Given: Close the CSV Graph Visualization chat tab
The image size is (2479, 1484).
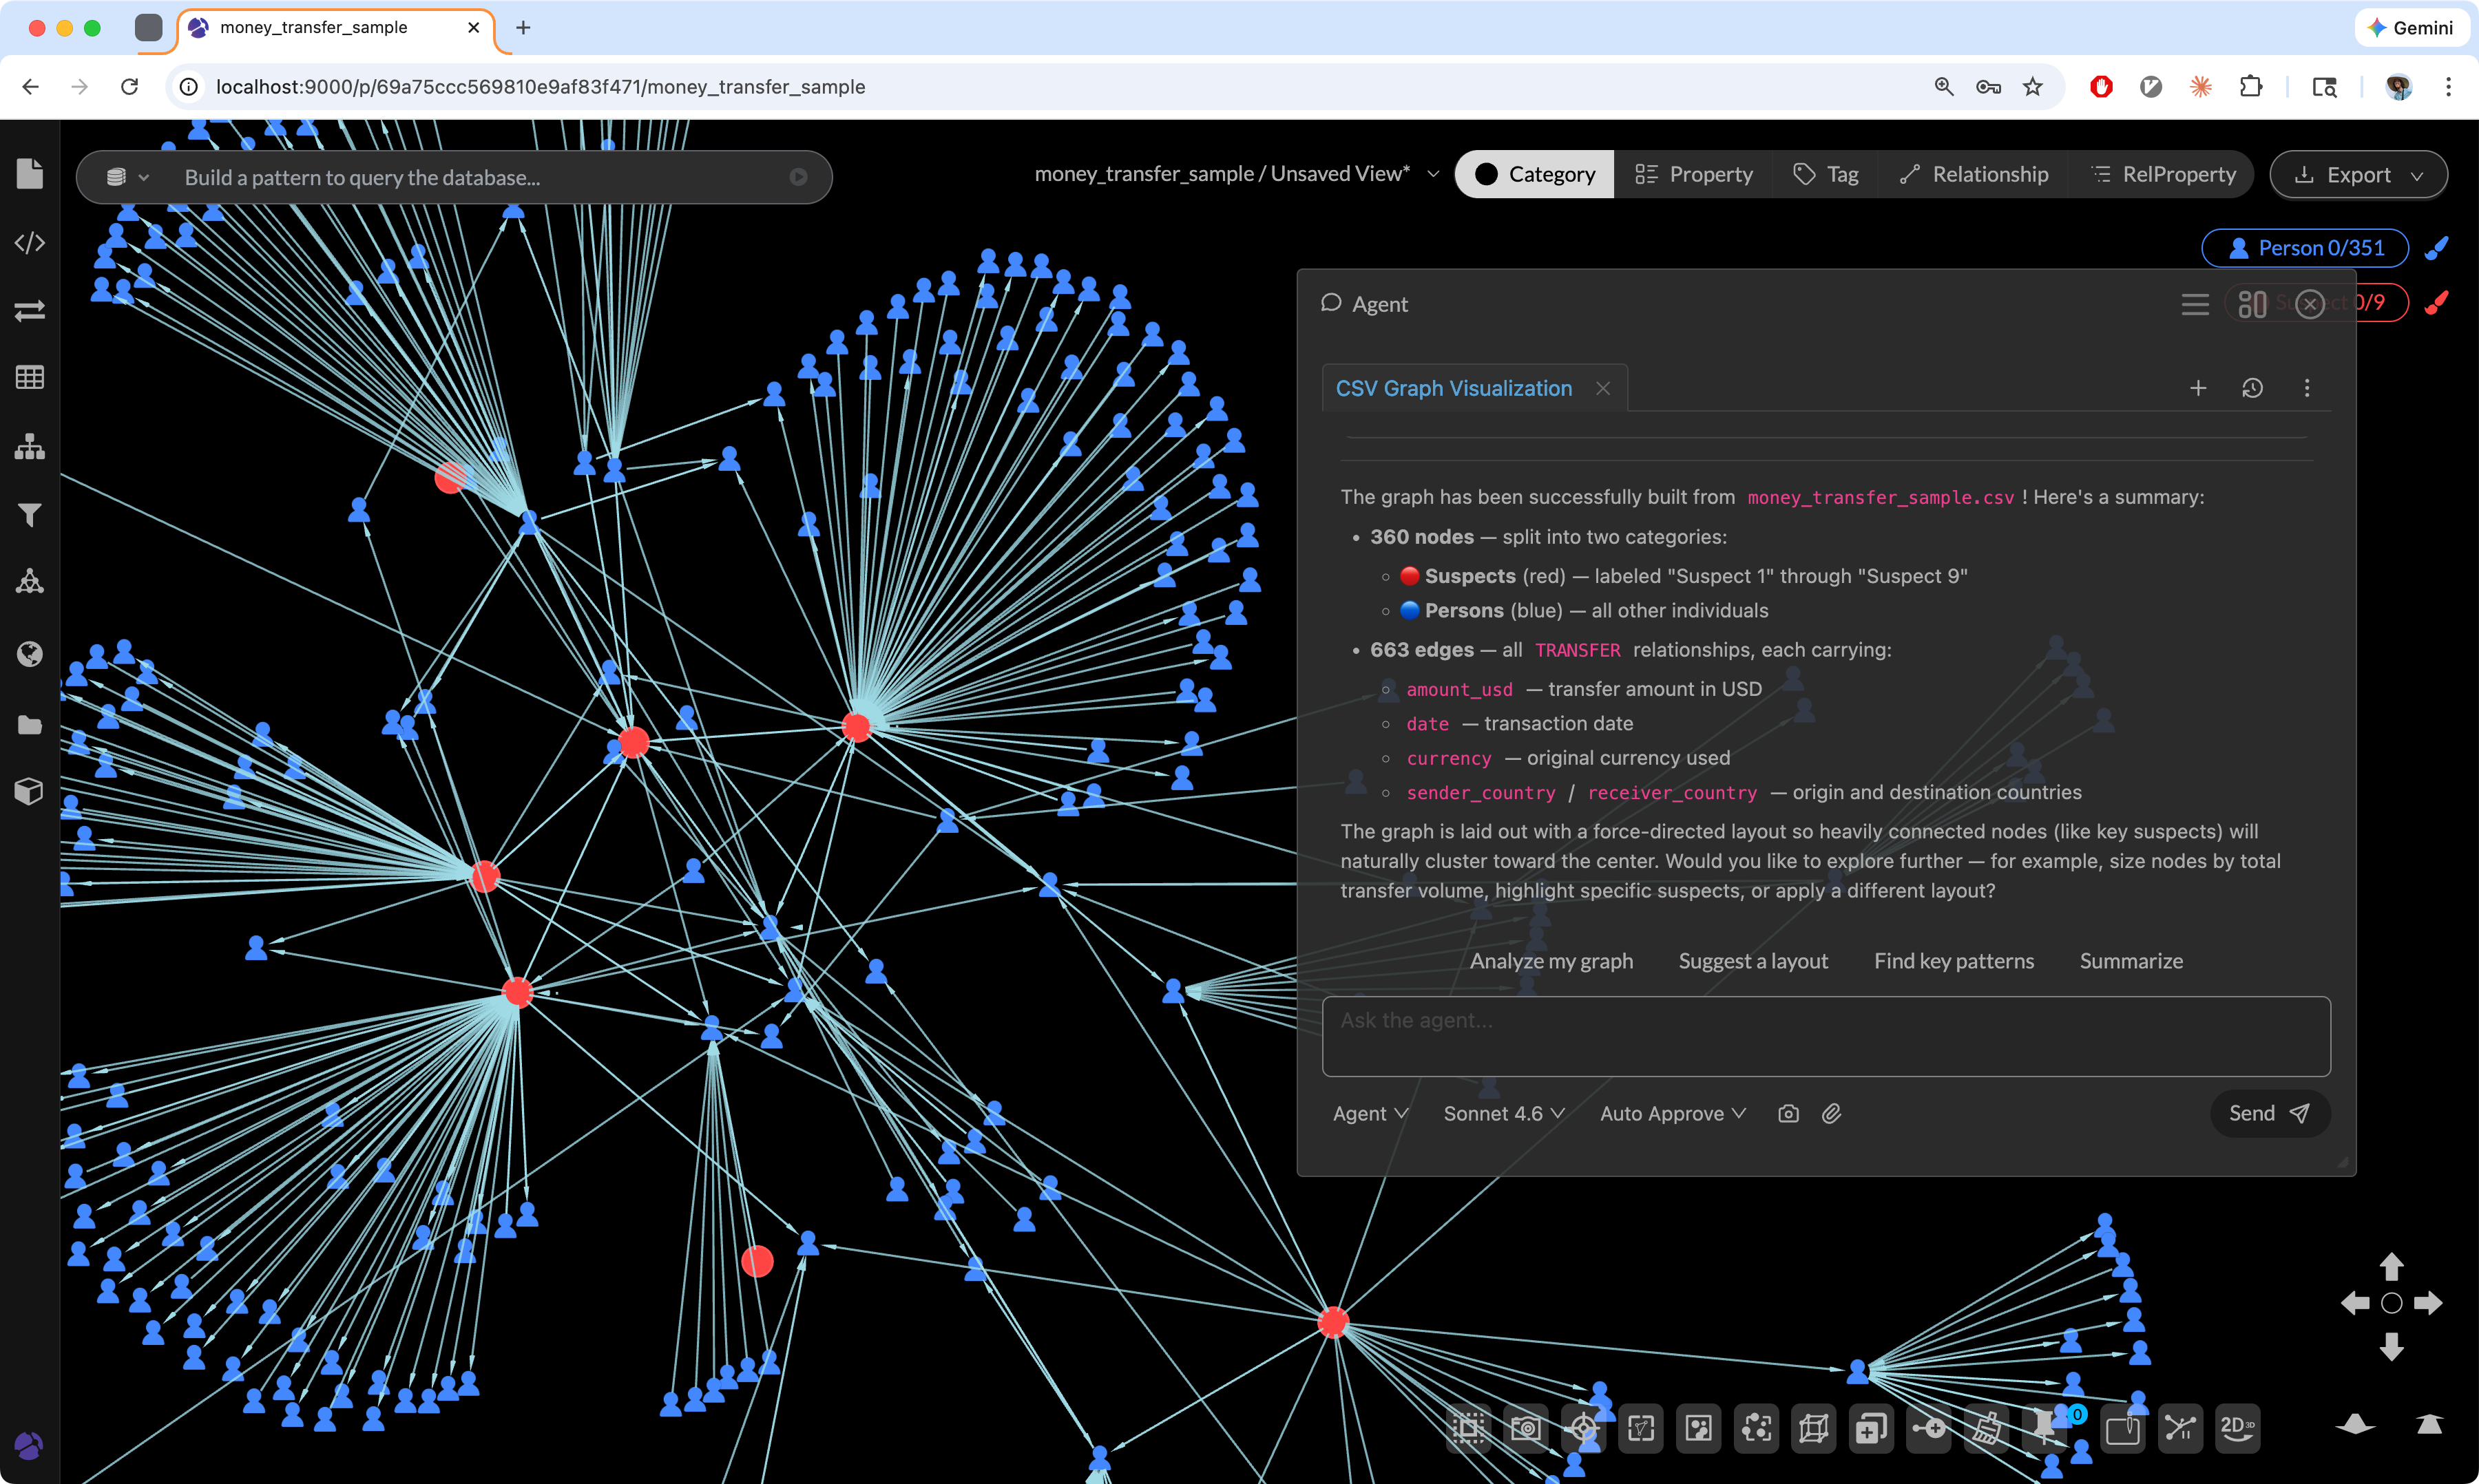Looking at the screenshot, I should [x=1602, y=388].
